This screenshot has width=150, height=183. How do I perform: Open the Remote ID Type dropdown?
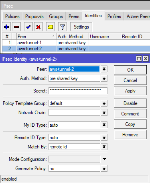pos(104,138)
